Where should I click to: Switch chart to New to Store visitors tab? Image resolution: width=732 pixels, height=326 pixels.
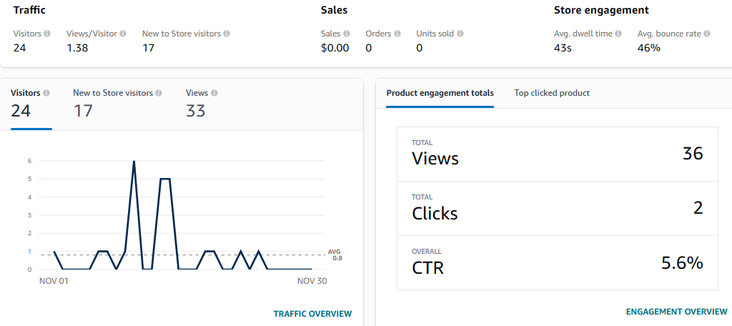(117, 104)
